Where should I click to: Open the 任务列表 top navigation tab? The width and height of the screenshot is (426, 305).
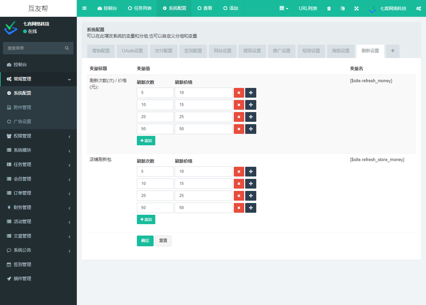coord(140,8)
